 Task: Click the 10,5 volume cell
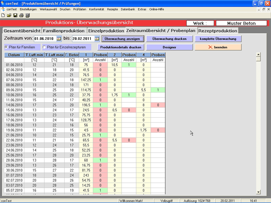click(114, 65)
